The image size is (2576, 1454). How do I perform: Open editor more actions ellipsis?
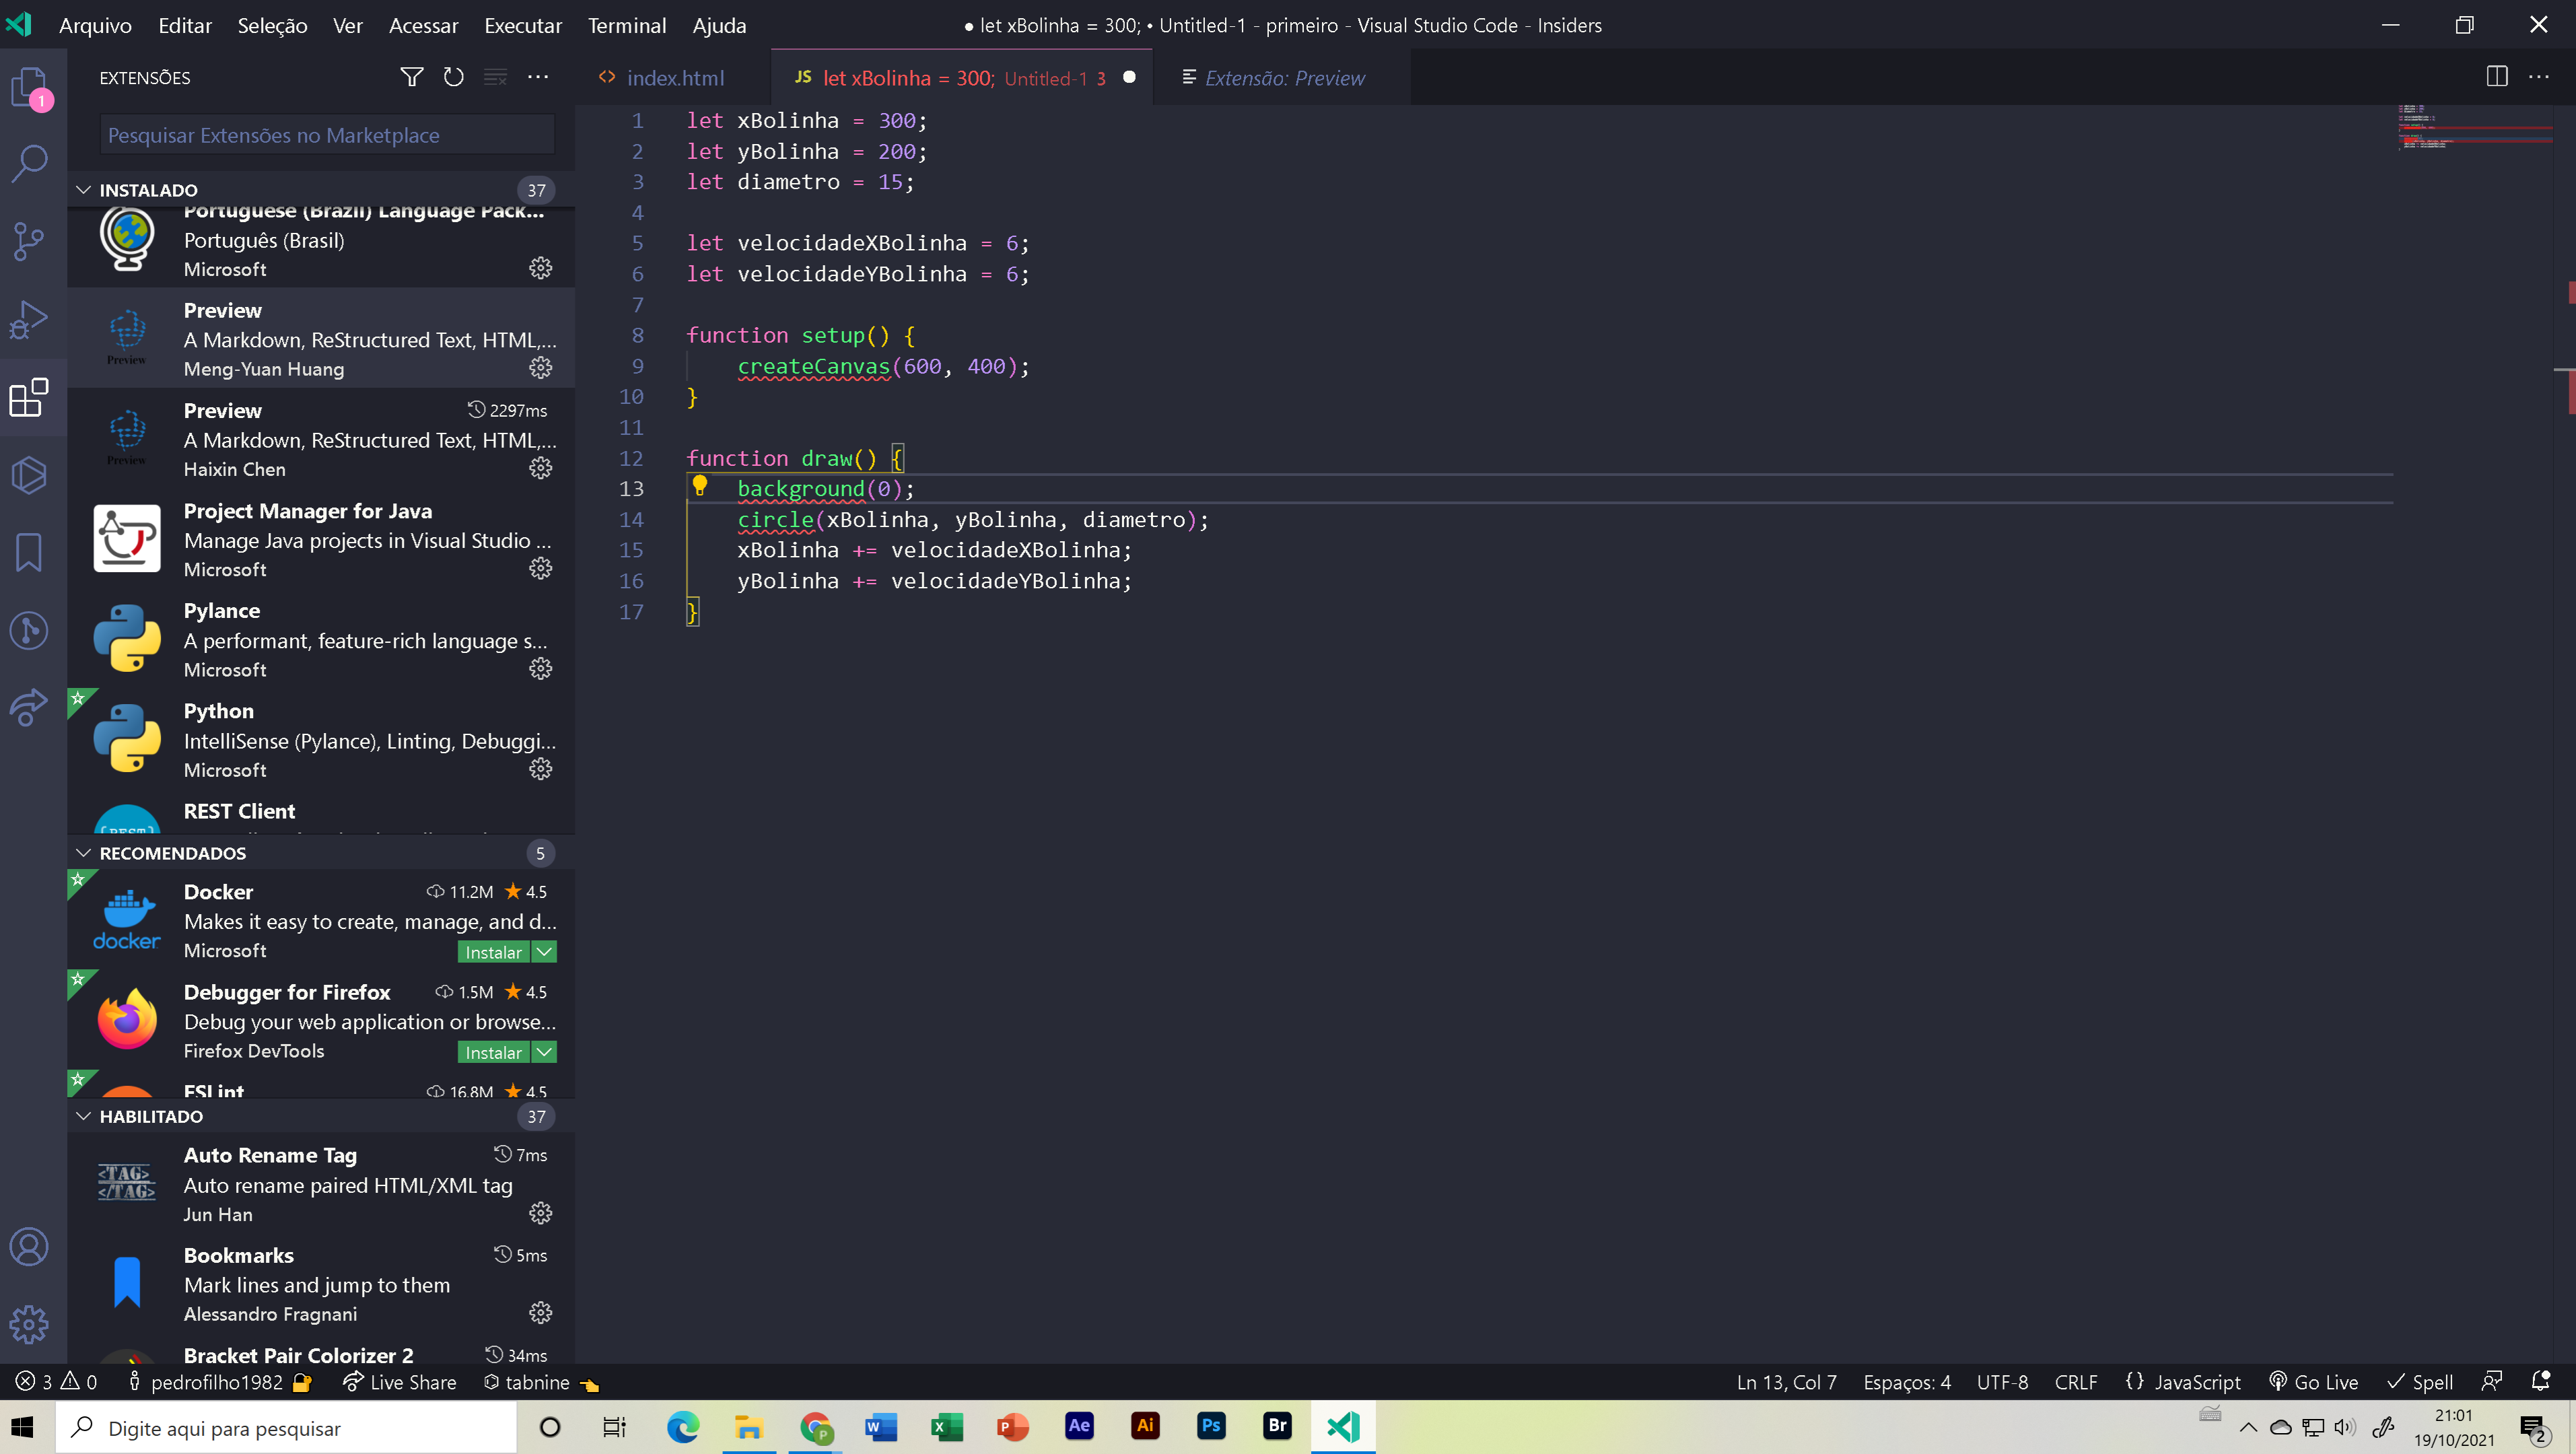coord(2539,77)
